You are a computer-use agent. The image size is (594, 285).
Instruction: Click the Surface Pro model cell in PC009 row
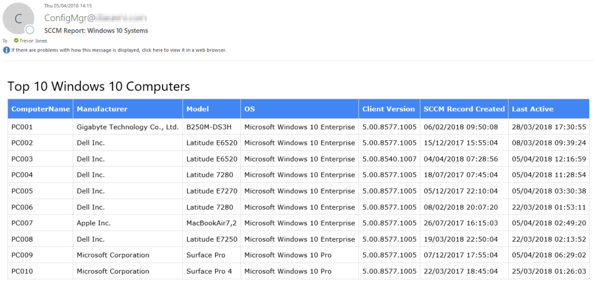click(212, 255)
